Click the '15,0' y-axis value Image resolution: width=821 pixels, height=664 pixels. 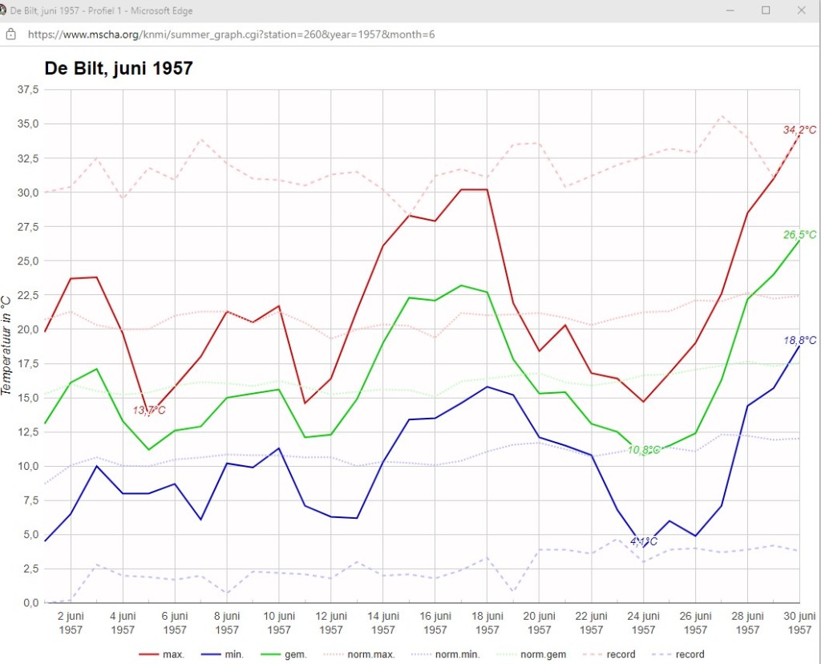[28, 398]
